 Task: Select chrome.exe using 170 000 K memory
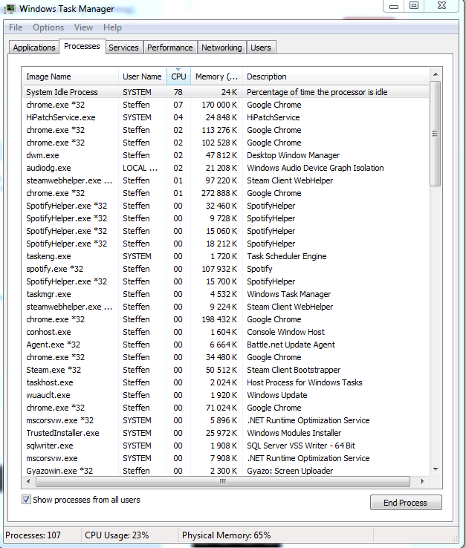pyautogui.click(x=226, y=105)
